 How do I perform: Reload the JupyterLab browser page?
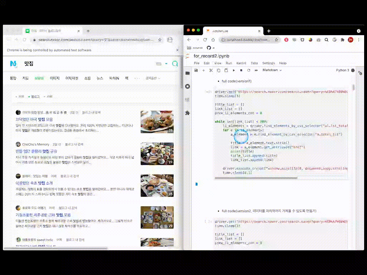point(205,40)
